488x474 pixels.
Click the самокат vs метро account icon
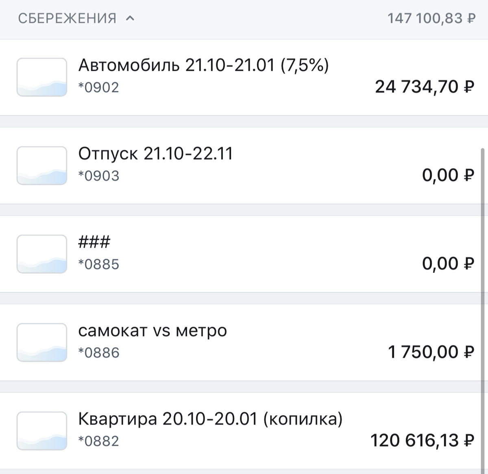pos(42,342)
